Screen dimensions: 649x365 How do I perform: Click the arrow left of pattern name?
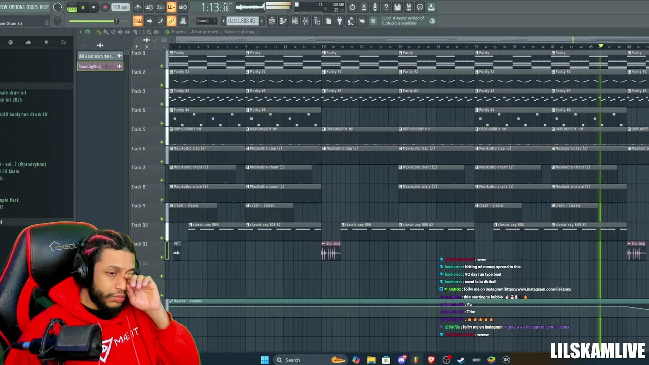223,21
